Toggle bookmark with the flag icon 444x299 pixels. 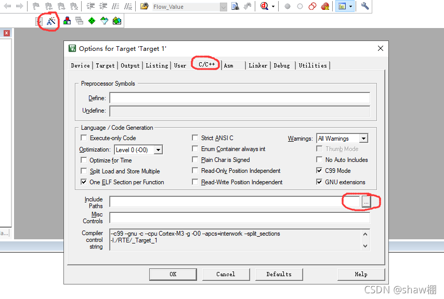[x=36, y=6]
